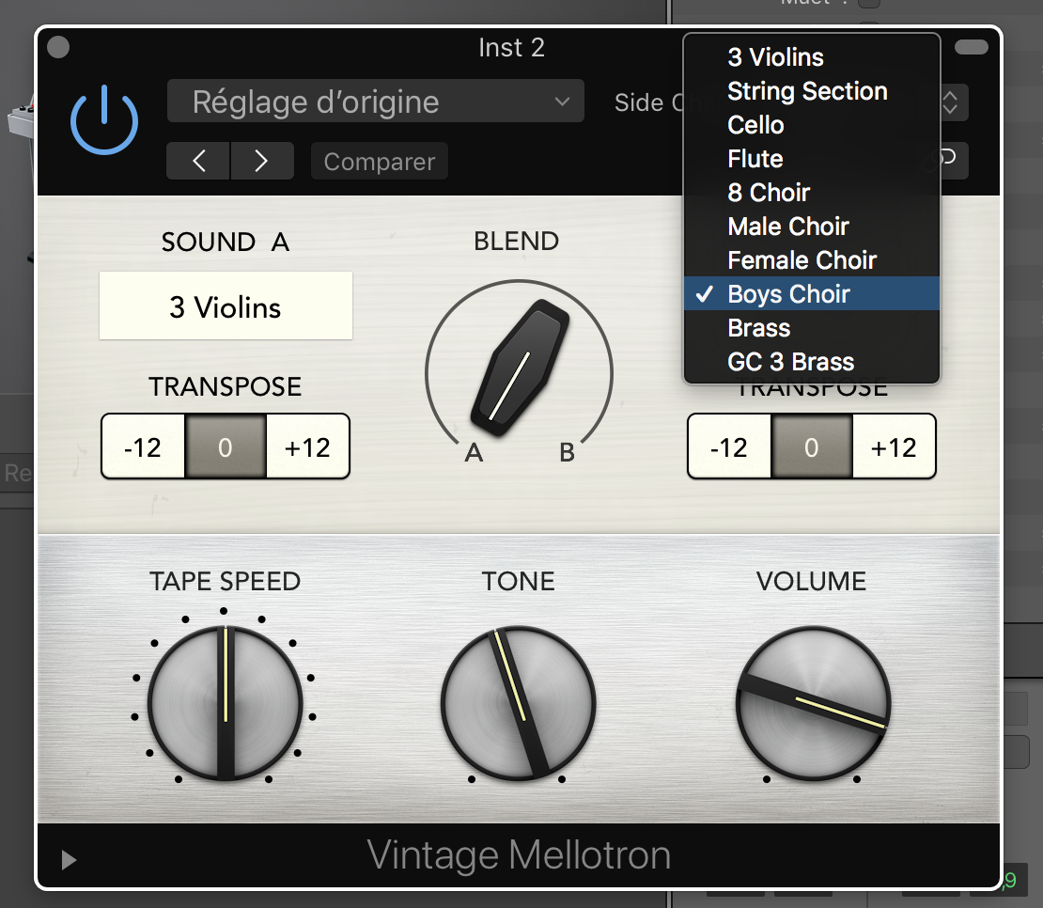
Task: Select the checked Boys Choir entry
Action: coord(812,293)
